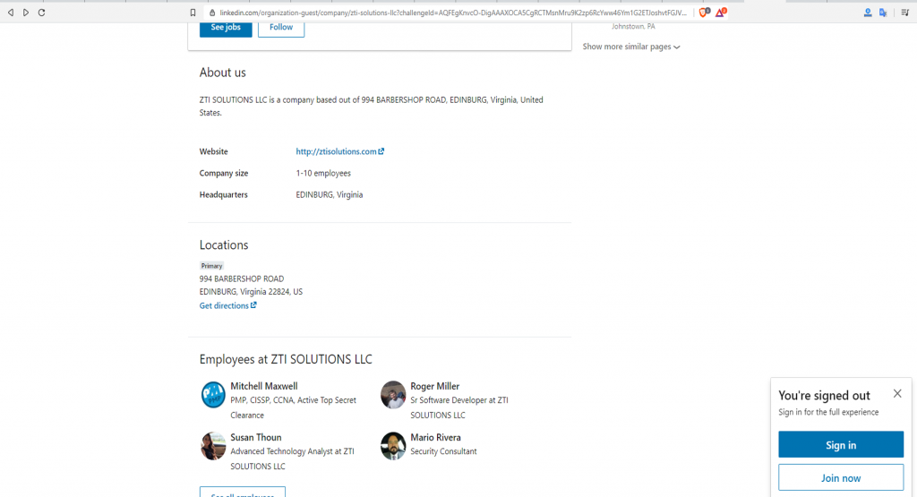Screen dimensions: 917x497
Task: Open Roger Miller's employee profile
Action: point(434,386)
